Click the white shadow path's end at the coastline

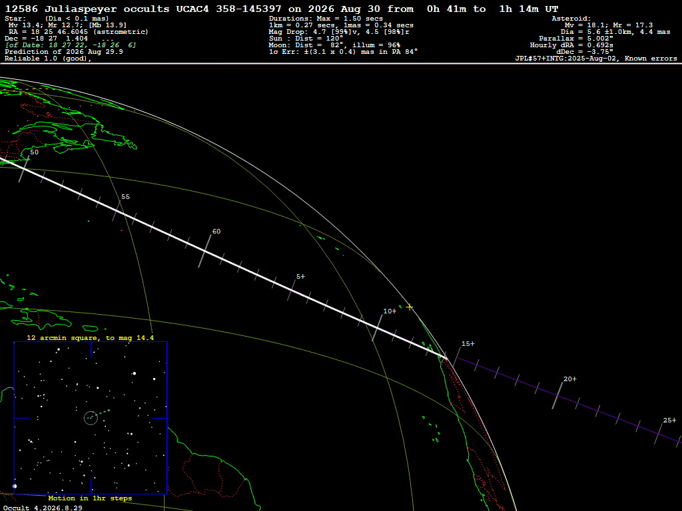coord(444,357)
